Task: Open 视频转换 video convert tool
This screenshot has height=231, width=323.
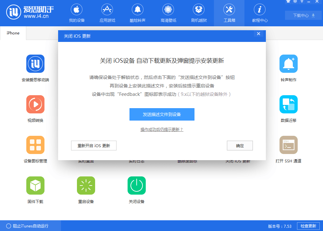Action: 35,104
